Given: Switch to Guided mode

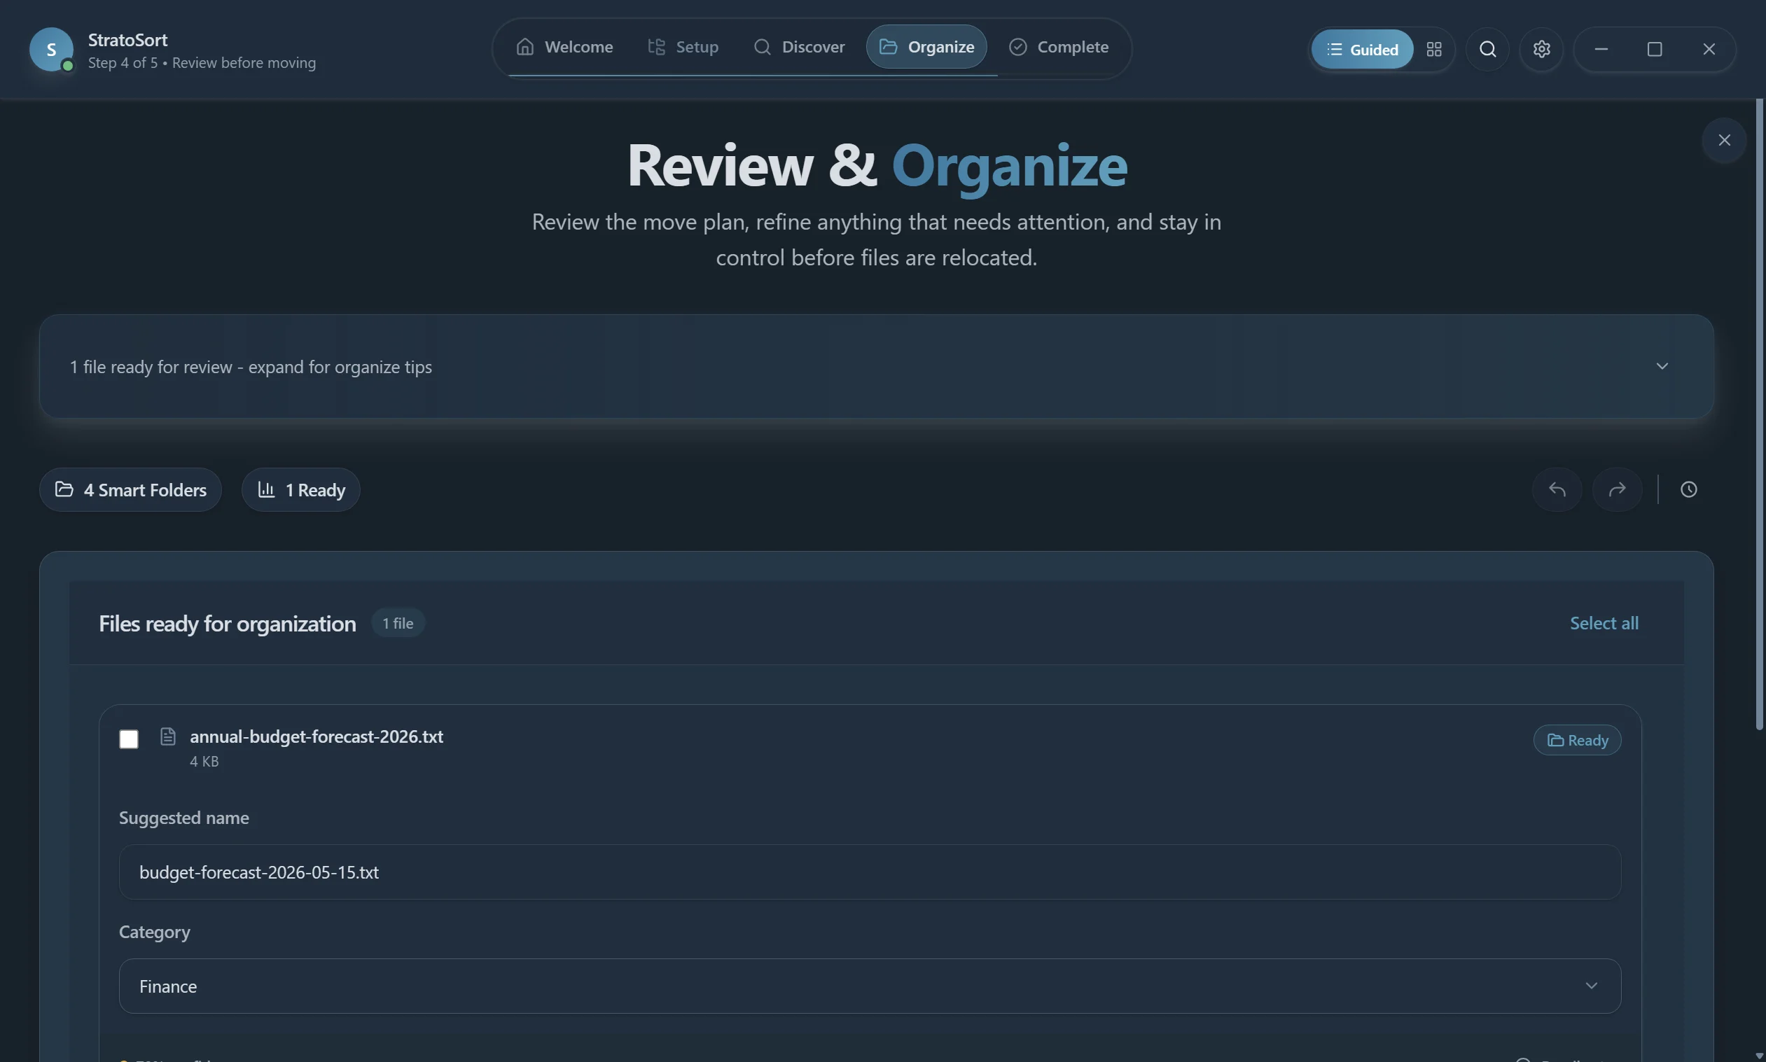Looking at the screenshot, I should (x=1362, y=49).
